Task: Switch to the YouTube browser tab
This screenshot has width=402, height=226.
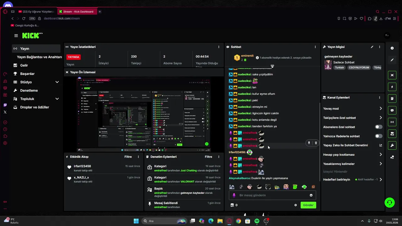Action: (x=36, y=12)
